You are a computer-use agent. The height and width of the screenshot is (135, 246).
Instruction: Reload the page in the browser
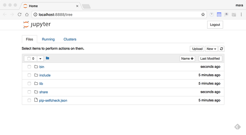click(19, 15)
